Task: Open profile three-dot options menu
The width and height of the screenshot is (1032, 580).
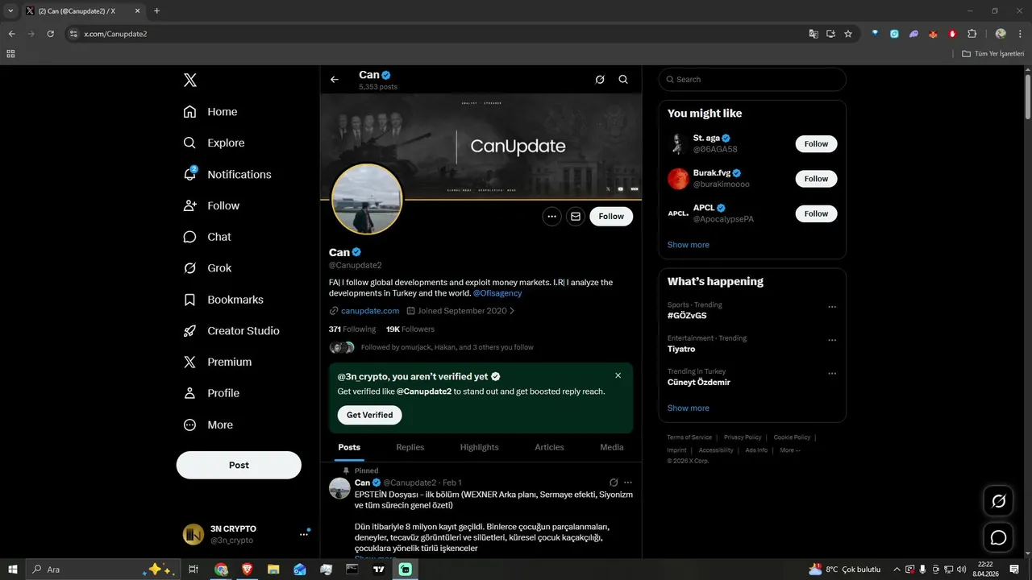Action: click(551, 216)
